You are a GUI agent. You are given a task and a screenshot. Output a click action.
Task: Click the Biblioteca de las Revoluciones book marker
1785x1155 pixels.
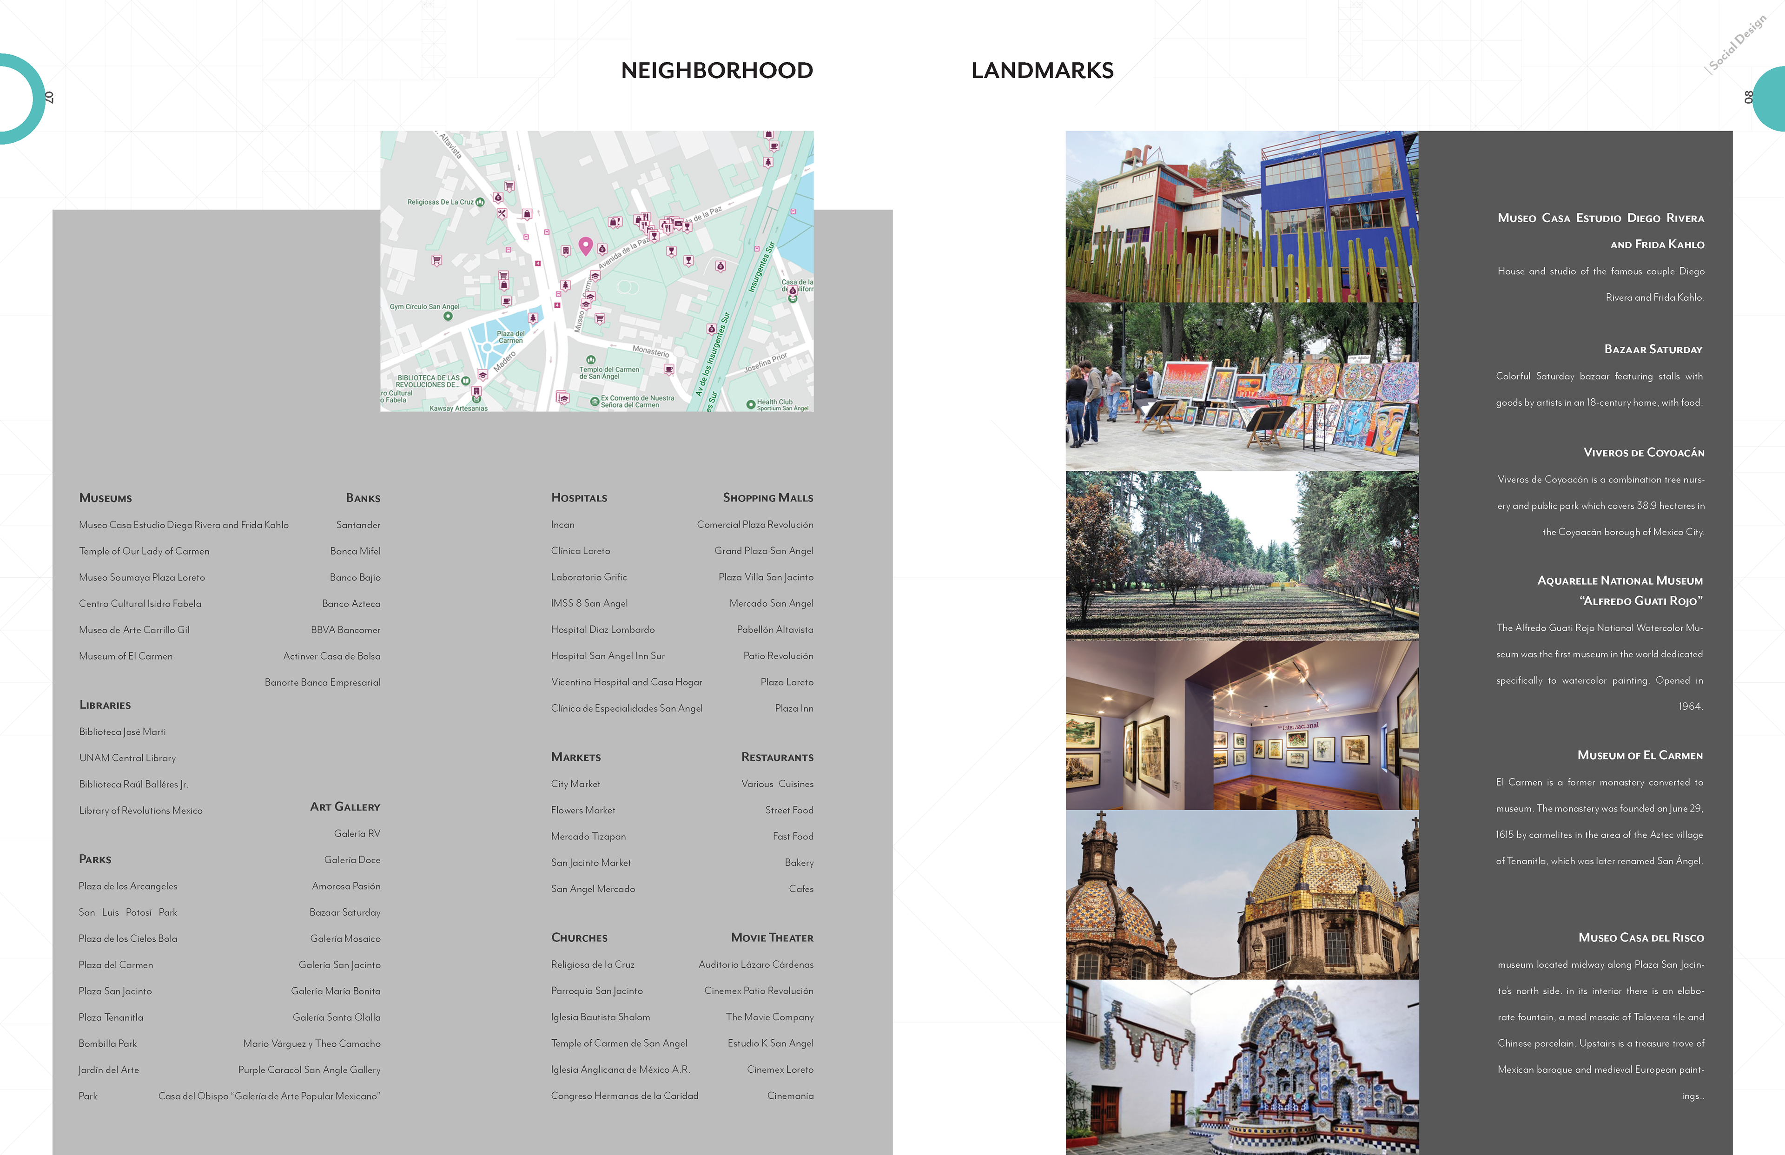(x=466, y=380)
